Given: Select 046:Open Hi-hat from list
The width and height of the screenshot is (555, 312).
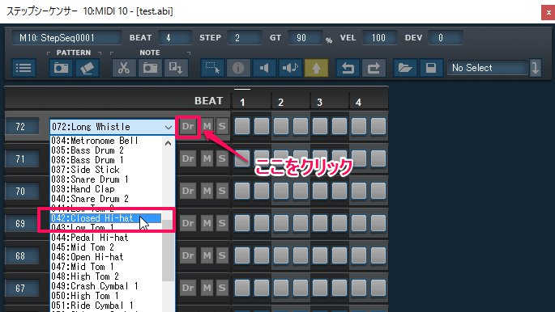Looking at the screenshot, I should (106, 257).
